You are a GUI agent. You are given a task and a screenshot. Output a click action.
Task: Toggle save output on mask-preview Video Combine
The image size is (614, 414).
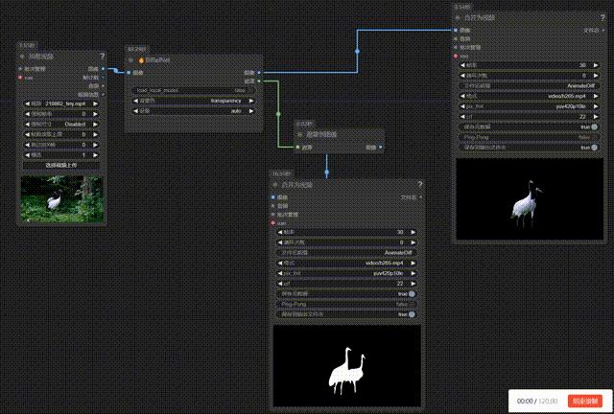click(346, 314)
